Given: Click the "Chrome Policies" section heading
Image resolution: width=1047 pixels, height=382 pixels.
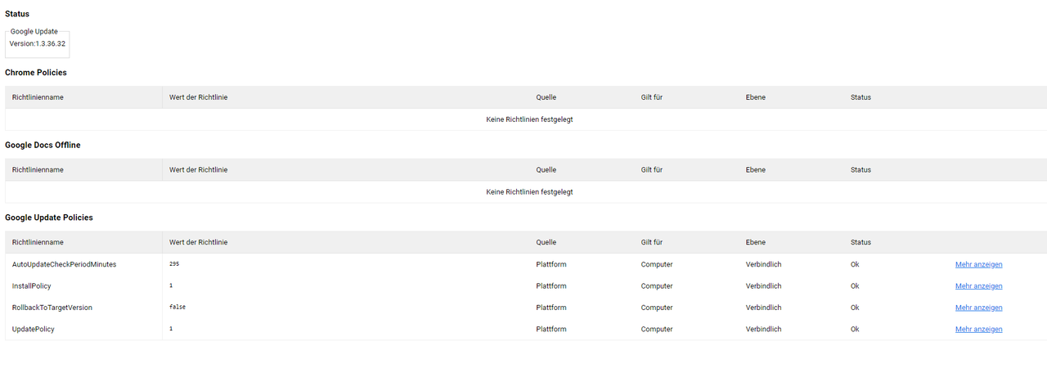Looking at the screenshot, I should pyautogui.click(x=36, y=73).
